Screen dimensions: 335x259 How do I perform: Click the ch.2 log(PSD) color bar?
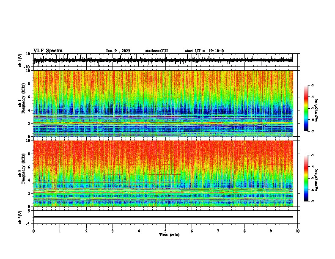[x=306, y=178]
